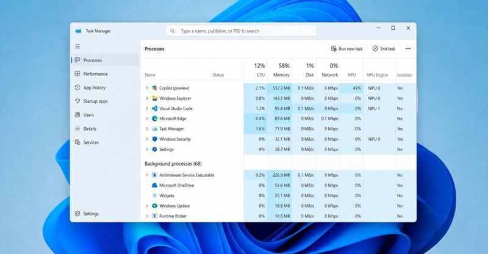Click the 143.1 MB memory value for Windows Explorer
Image resolution: width=488 pixels, height=254 pixels.
(281, 98)
